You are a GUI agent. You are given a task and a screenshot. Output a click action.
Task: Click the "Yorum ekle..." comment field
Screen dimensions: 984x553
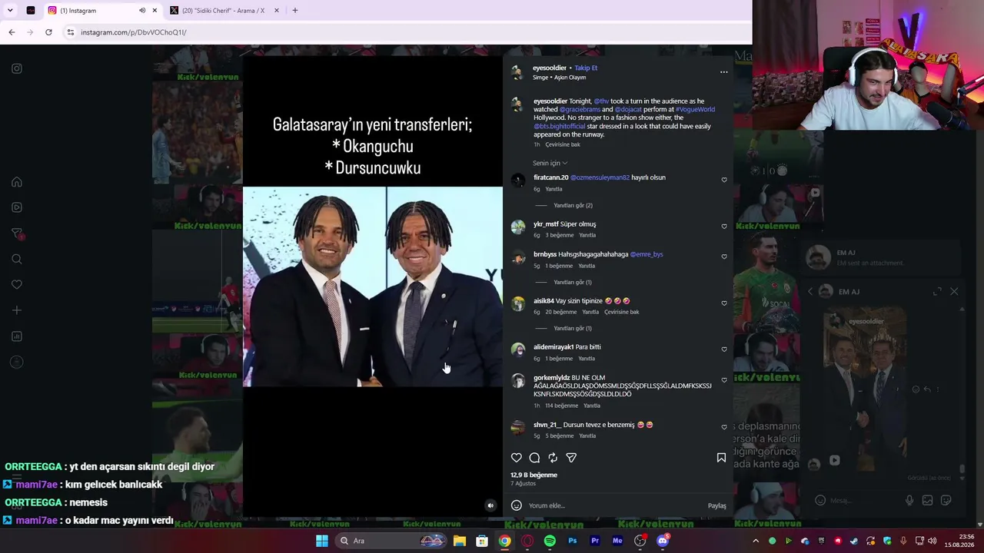pos(615,505)
